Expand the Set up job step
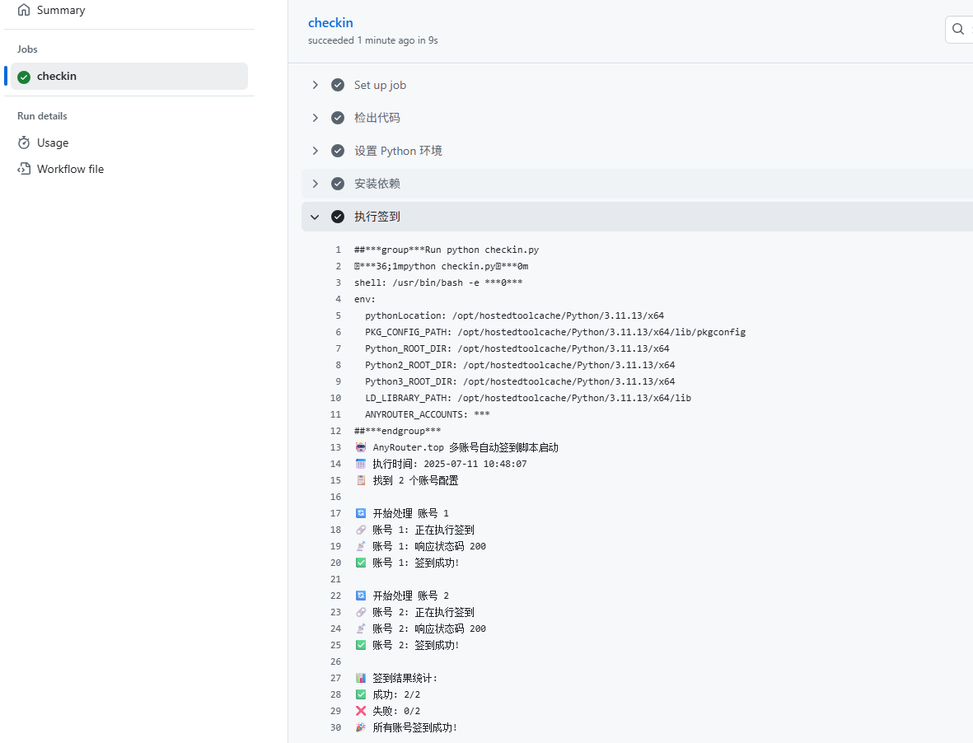 pyautogui.click(x=316, y=85)
